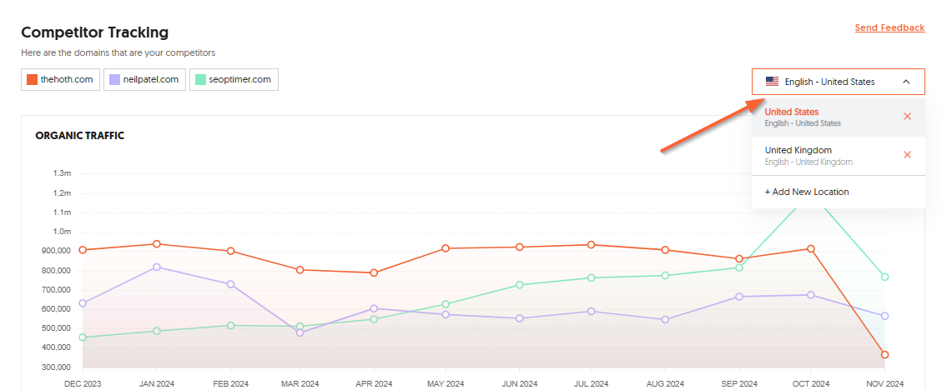Select United Kingdom location option

click(x=798, y=151)
